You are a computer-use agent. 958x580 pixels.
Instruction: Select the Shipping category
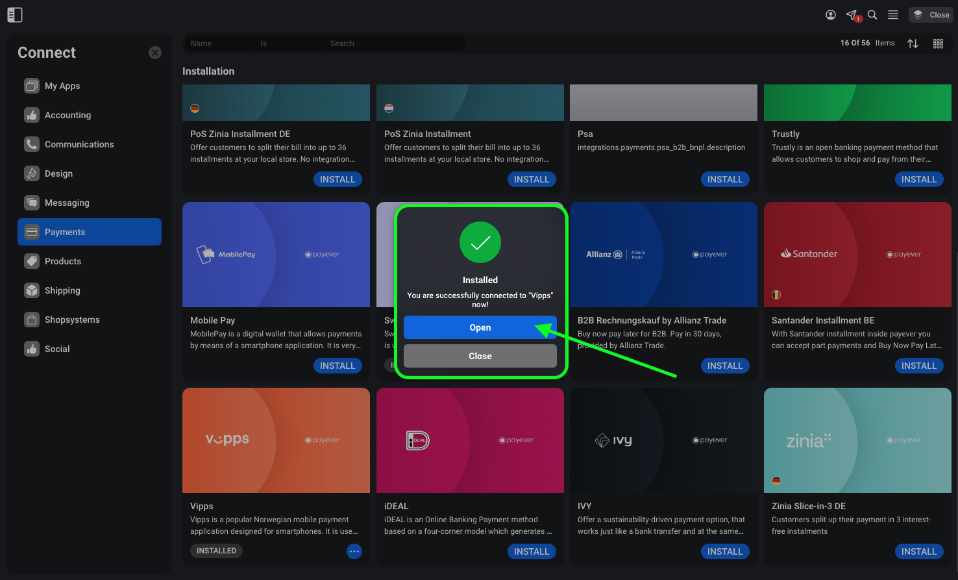pyautogui.click(x=90, y=290)
